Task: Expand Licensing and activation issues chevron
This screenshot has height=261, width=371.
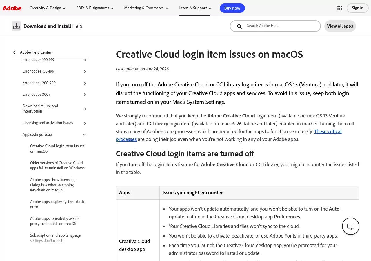Action: point(85,123)
